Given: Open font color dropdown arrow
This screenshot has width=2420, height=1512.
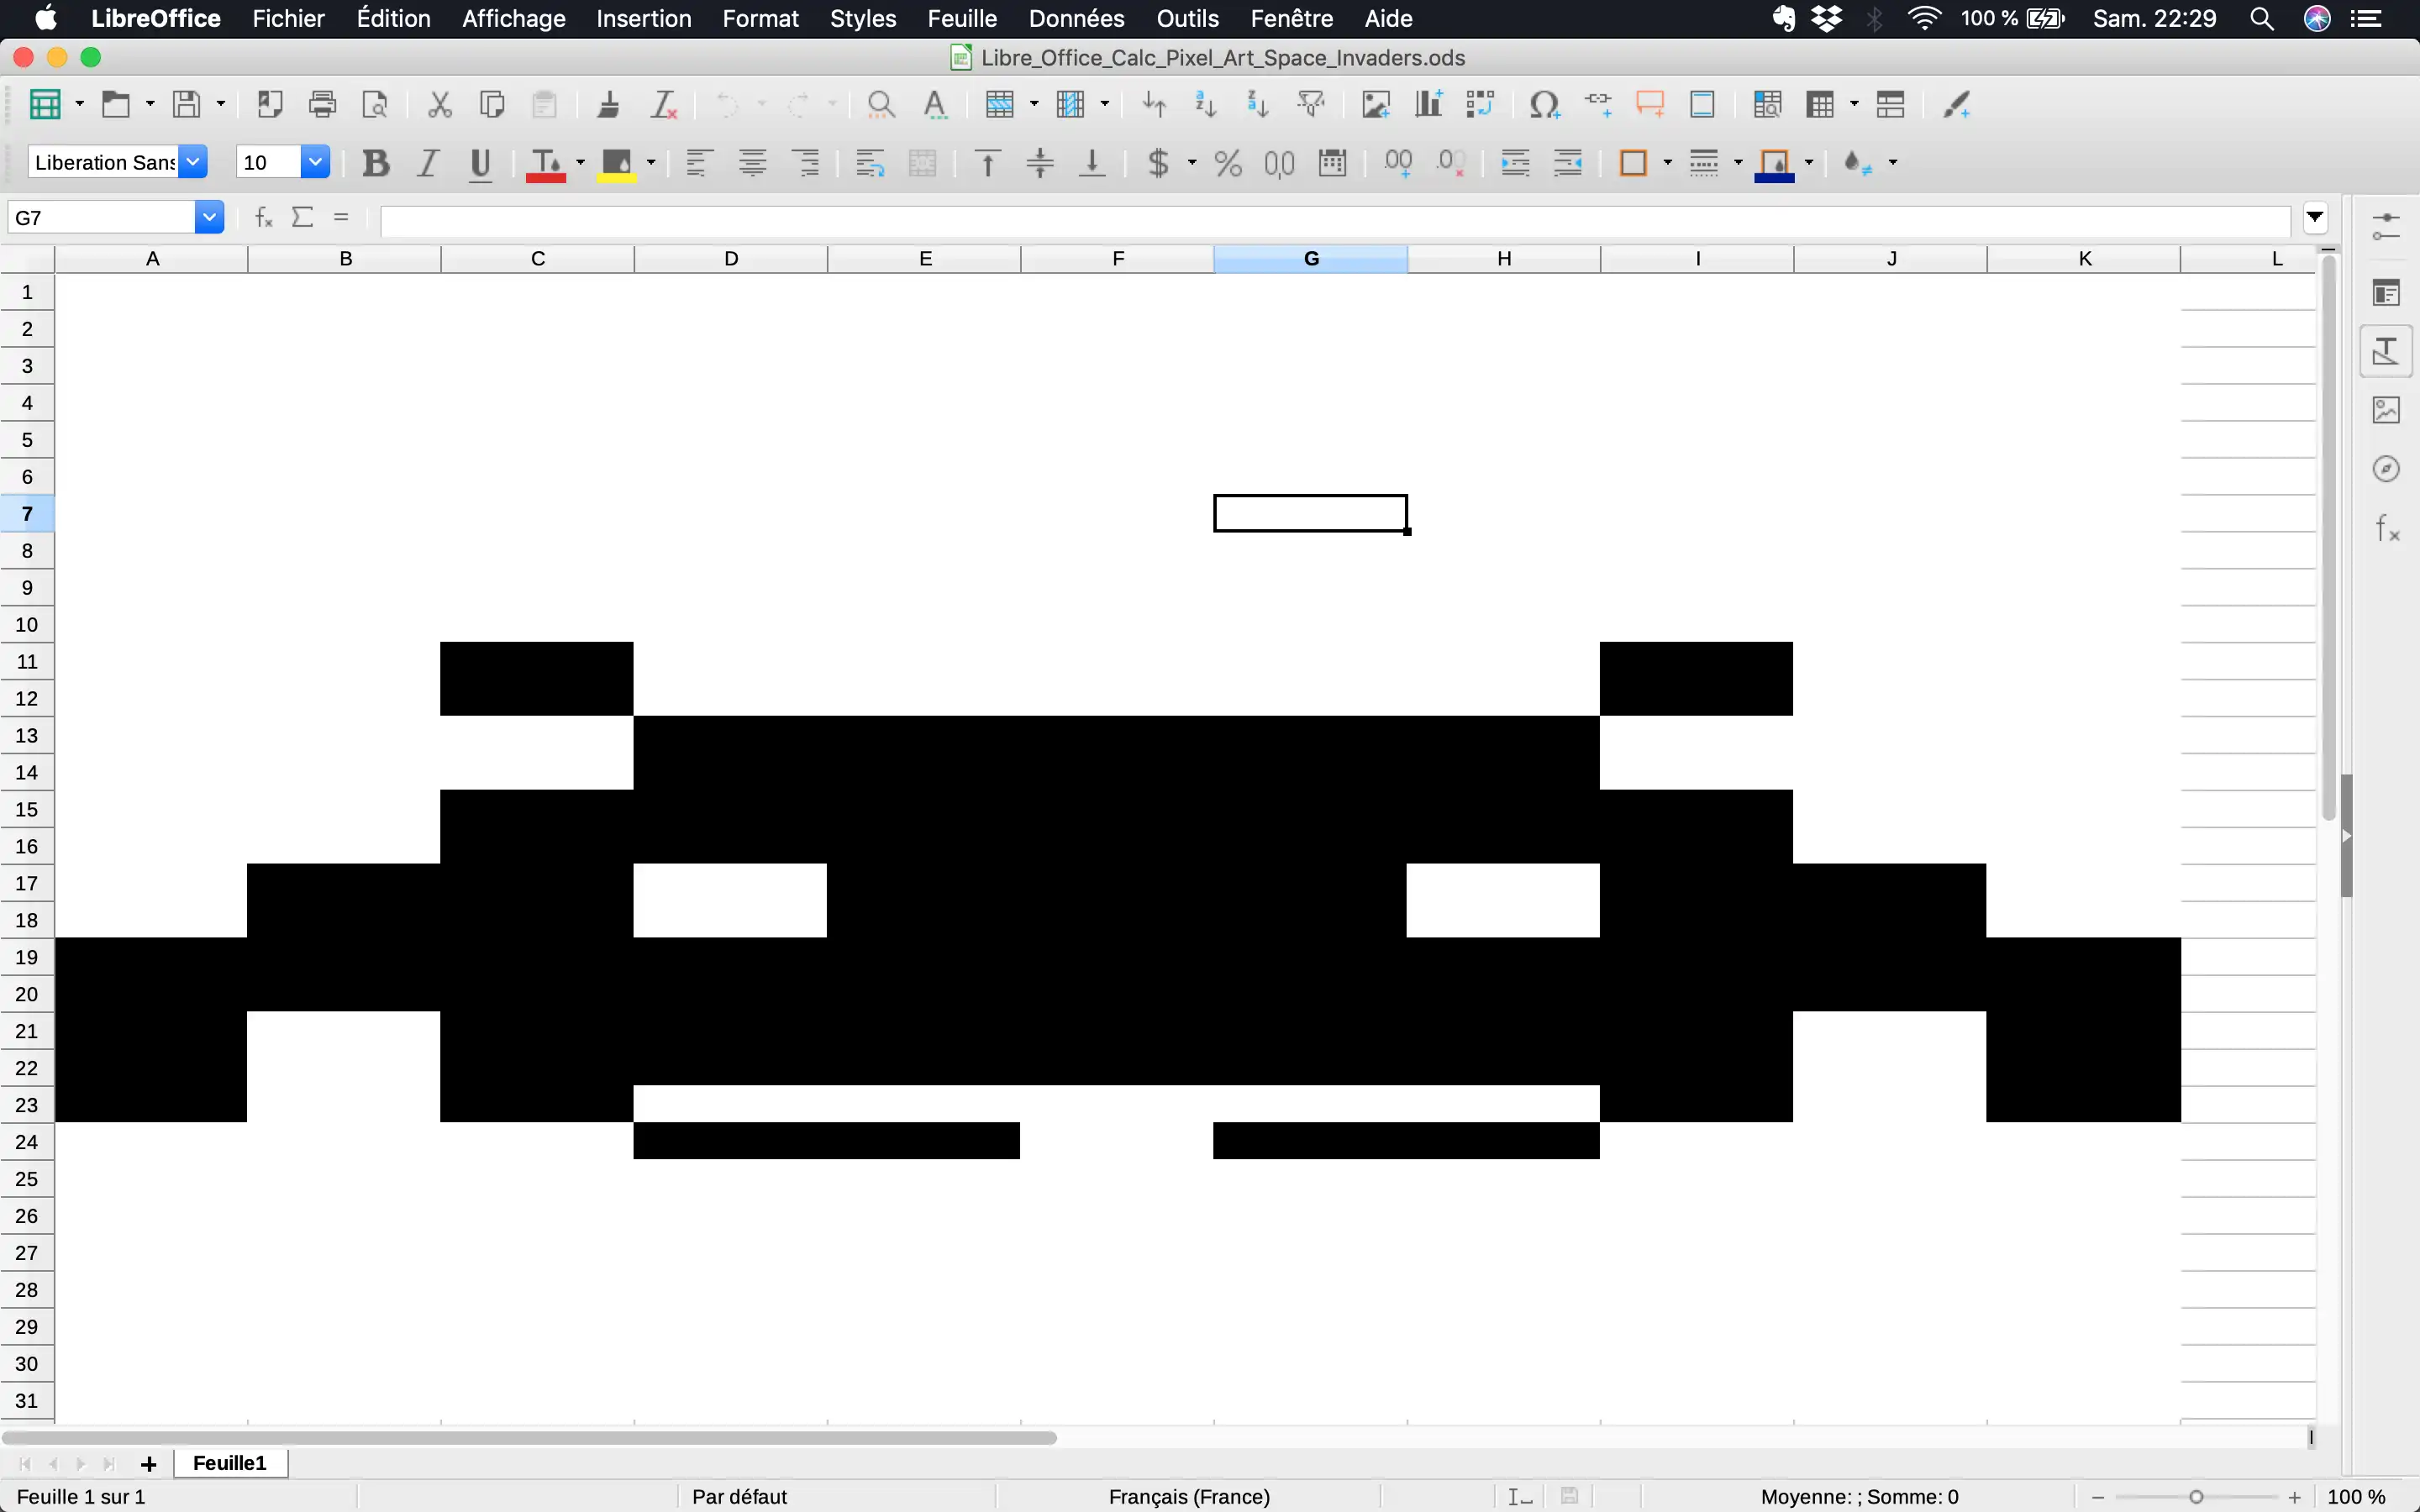Looking at the screenshot, I should tap(580, 163).
